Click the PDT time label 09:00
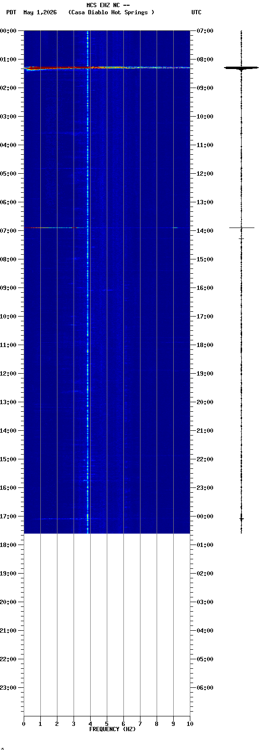The width and height of the screenshot is (262, 754). (8, 288)
